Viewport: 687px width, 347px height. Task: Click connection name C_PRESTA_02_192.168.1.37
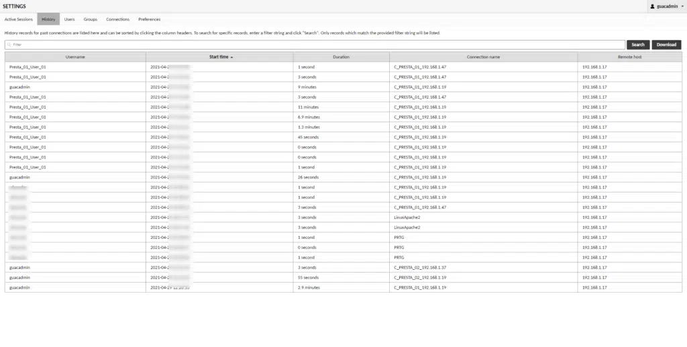[x=420, y=268]
